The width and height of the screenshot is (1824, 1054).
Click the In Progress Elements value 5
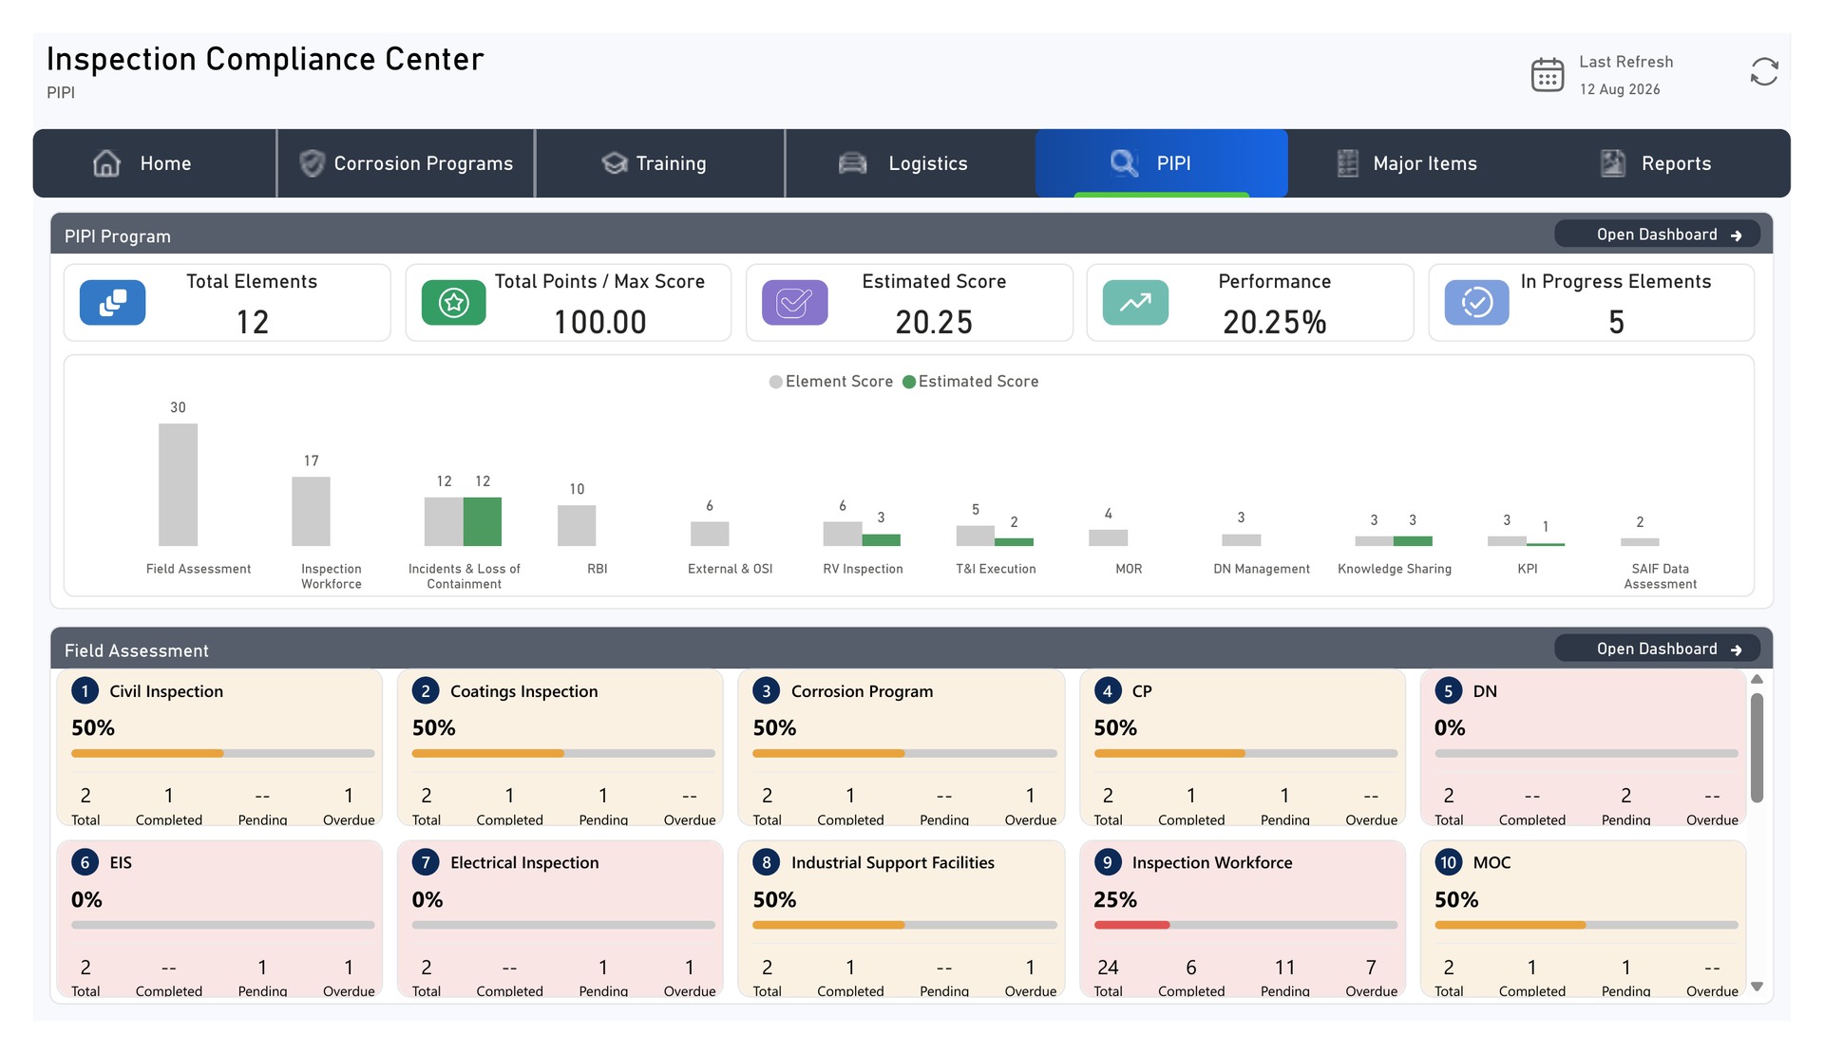tap(1616, 323)
